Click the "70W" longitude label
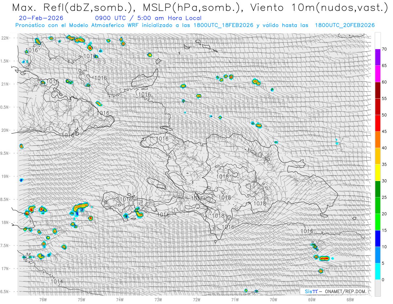Image resolution: width=393 pixels, height=304 pixels. click(273, 299)
